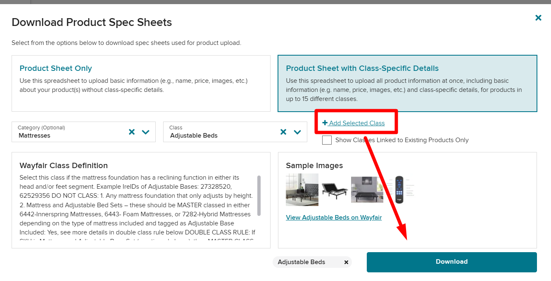This screenshot has height=281, width=551.
Task: Open the remote control sample image
Action: pyautogui.click(x=399, y=189)
